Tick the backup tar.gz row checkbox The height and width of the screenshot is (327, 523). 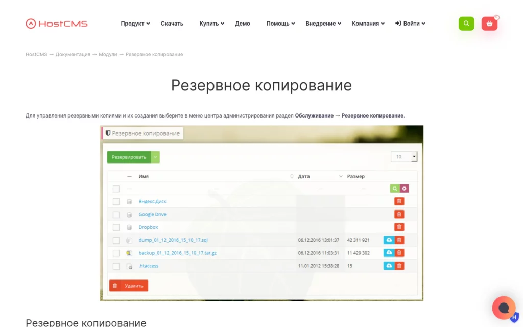pyautogui.click(x=116, y=253)
